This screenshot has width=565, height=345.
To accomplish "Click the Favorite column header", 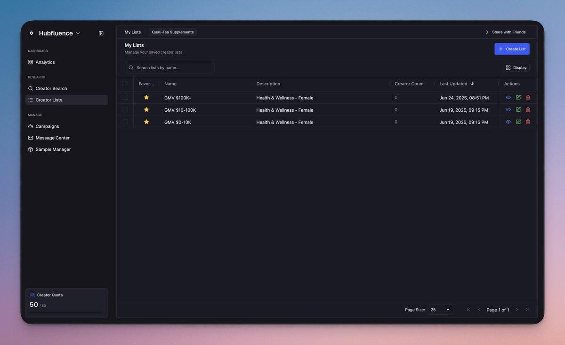I will [x=146, y=84].
